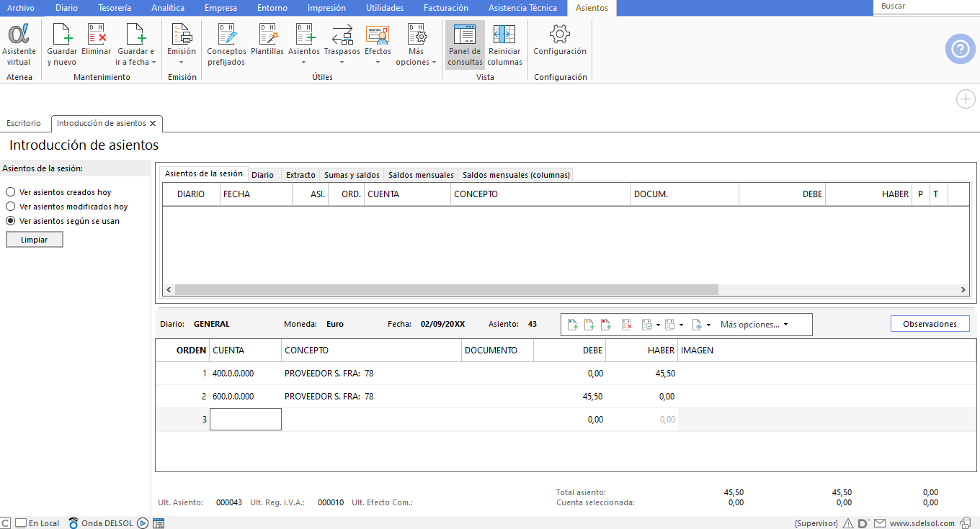
Task: Expand the Traspasos dropdown arrow
Action: point(342,63)
